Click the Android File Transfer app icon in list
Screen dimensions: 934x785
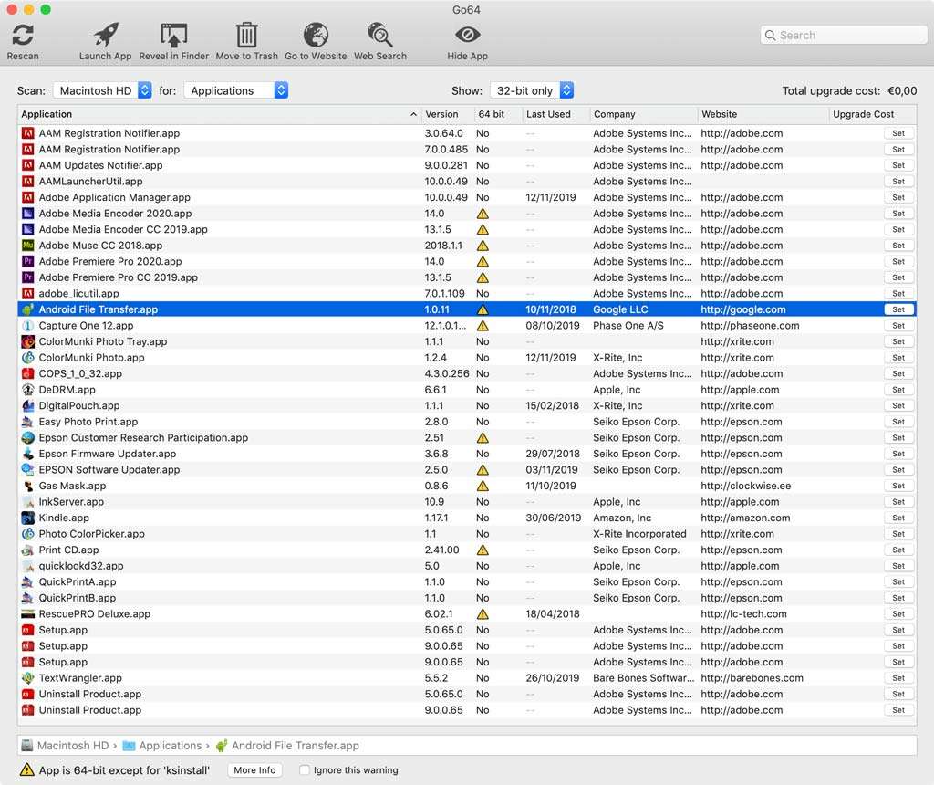27,309
